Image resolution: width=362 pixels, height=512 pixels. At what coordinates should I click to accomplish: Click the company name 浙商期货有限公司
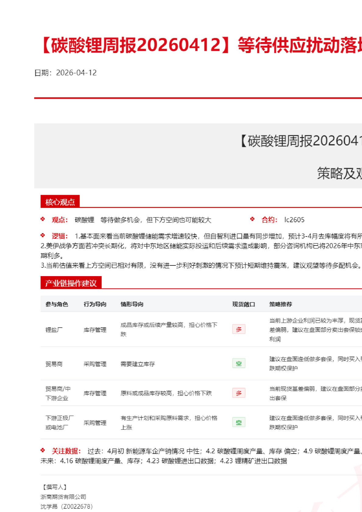[63, 497]
